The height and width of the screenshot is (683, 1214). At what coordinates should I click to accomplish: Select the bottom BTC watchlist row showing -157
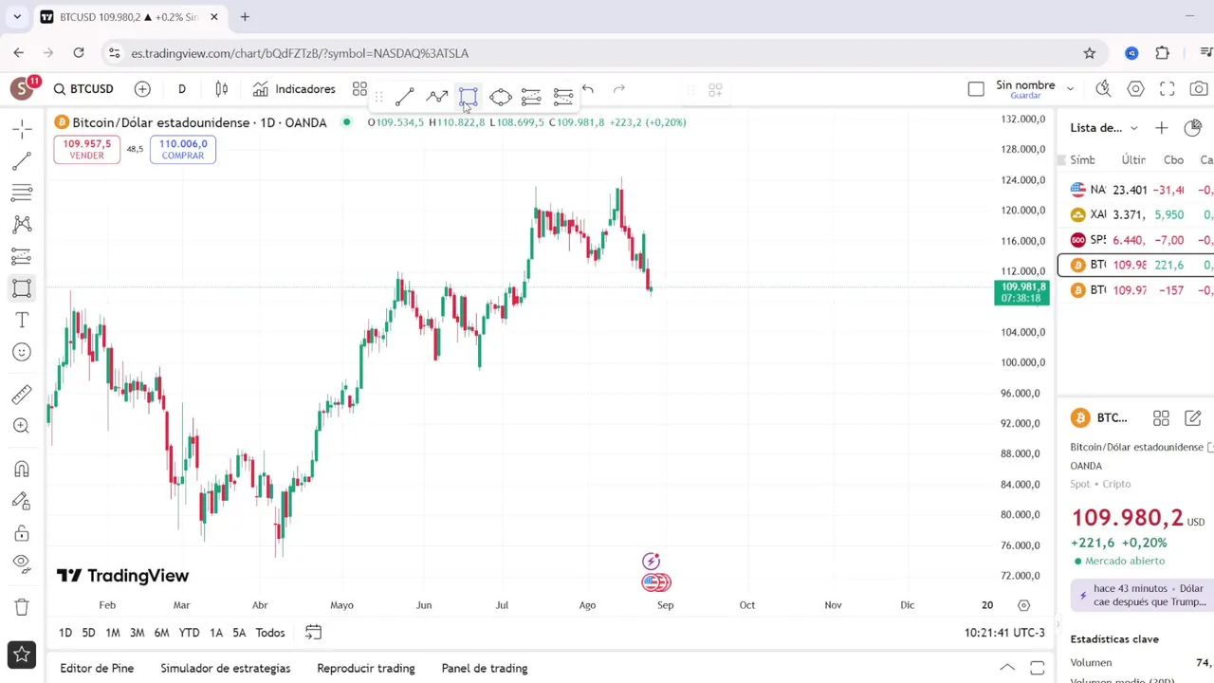[1136, 290]
